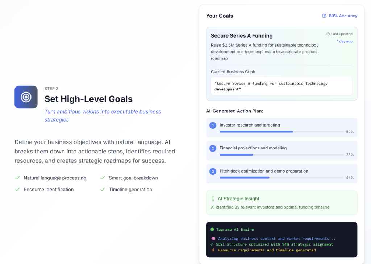Click the numbered badge 2 for Financial projections
Screen dimensions: 371x264
point(213,148)
